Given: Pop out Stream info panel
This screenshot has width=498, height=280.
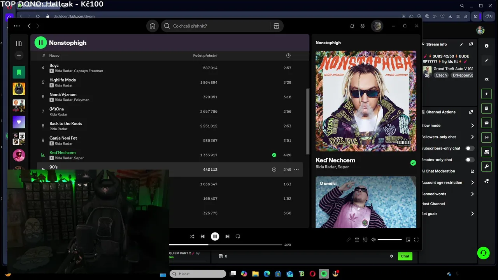Looking at the screenshot, I should [471, 44].
